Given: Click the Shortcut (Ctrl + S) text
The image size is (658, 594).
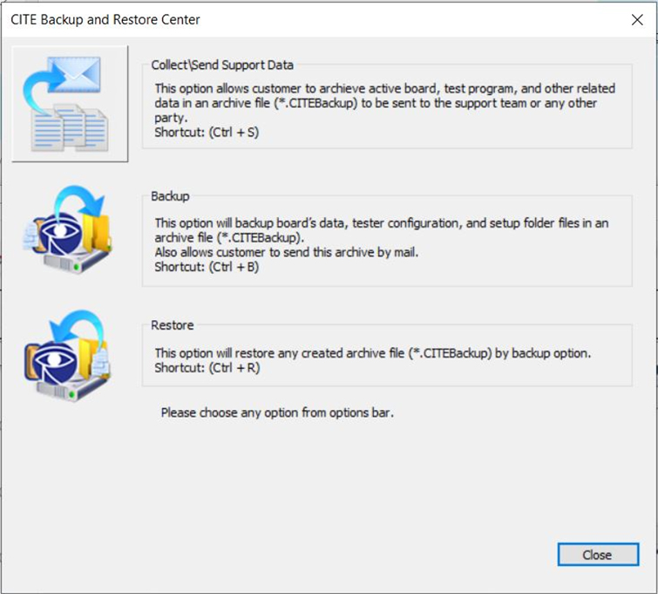Looking at the screenshot, I should (x=207, y=133).
